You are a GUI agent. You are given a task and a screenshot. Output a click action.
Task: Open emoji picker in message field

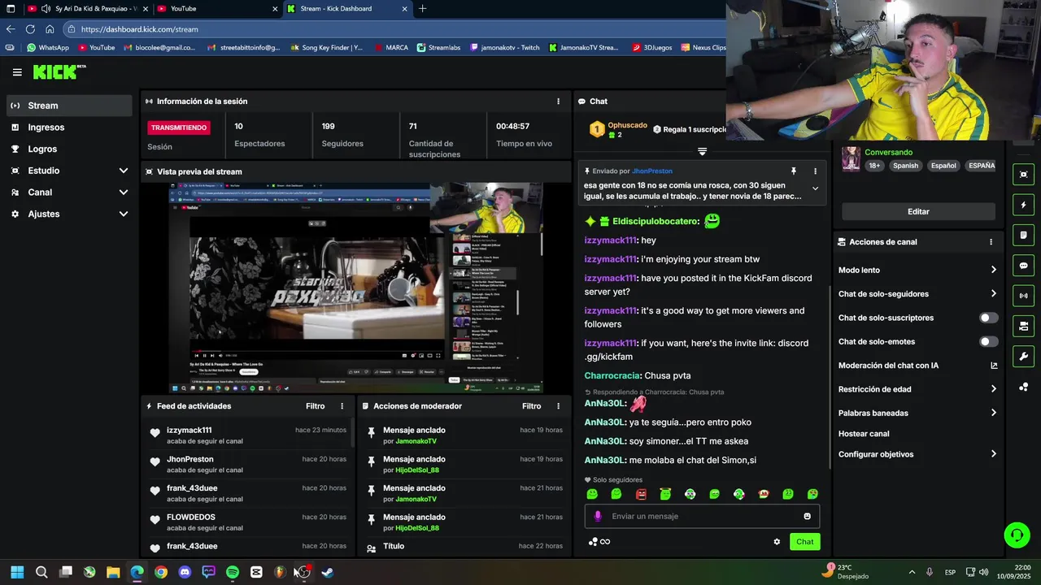tap(807, 516)
